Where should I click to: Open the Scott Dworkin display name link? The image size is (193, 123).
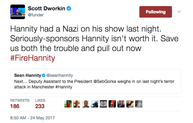[46, 9]
